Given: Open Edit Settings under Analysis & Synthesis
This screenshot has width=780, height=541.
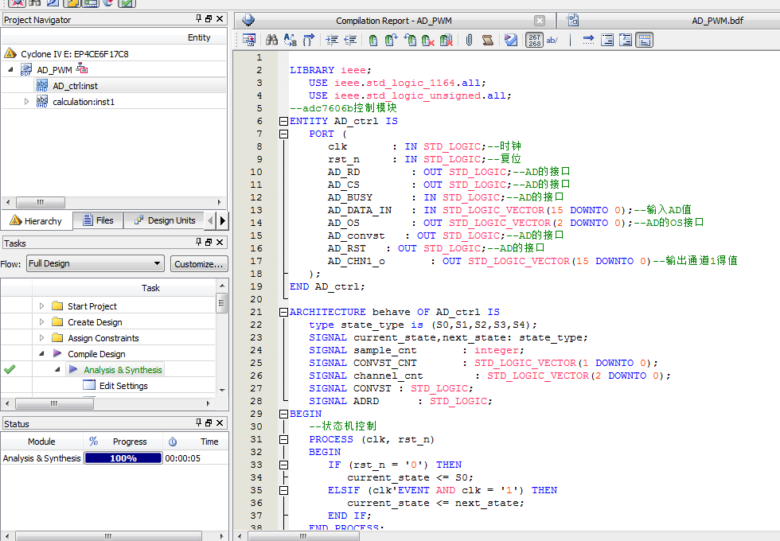Looking at the screenshot, I should point(123,386).
